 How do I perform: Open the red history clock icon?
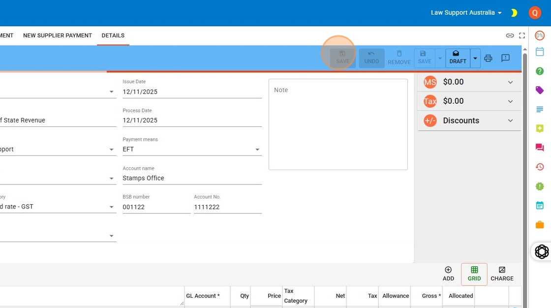pyautogui.click(x=540, y=167)
